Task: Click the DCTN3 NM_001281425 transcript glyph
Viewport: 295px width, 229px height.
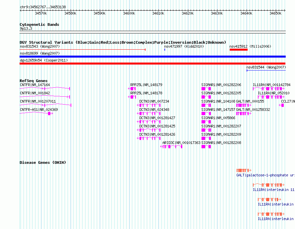Action: click(x=149, y=130)
